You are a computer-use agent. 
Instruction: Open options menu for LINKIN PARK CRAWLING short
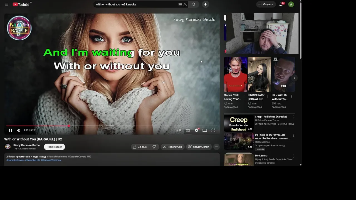pos(268,96)
